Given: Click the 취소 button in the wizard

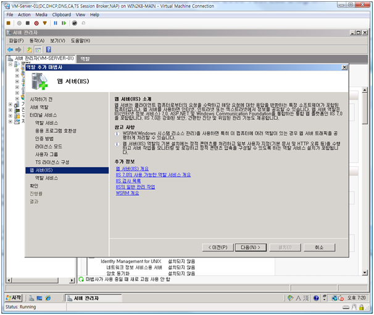Looking at the screenshot, I should click(319, 248).
